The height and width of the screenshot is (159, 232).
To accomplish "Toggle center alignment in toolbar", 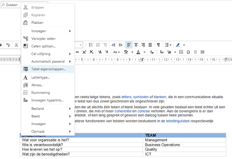I will click(x=136, y=45).
